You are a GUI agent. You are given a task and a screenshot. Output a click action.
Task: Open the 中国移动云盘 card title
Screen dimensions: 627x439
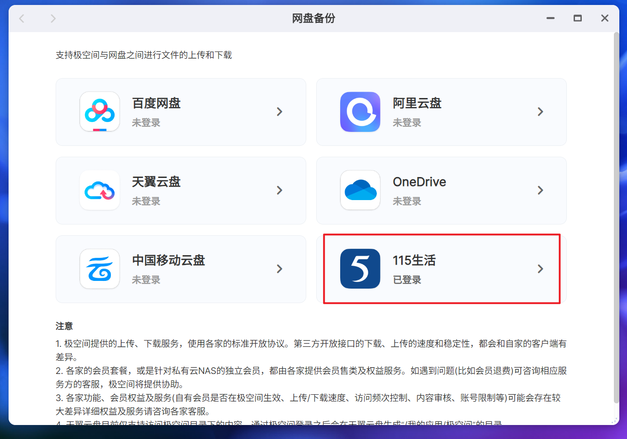click(169, 261)
